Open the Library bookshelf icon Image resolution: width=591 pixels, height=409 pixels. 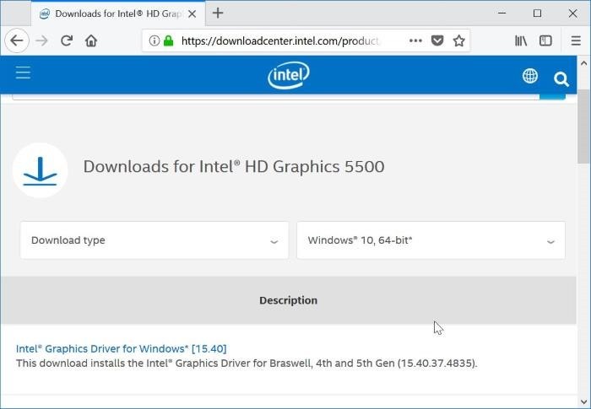[x=521, y=40]
